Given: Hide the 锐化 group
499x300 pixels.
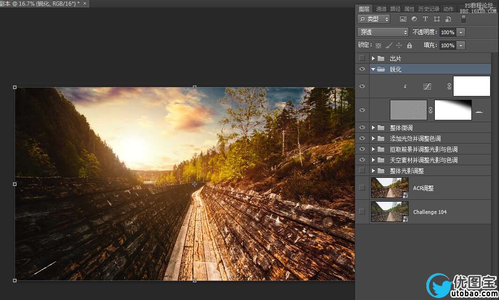Looking at the screenshot, I should (x=362, y=69).
